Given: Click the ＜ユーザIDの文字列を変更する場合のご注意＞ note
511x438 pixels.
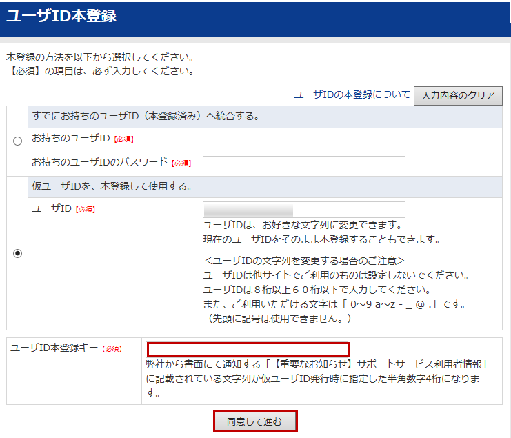Looking at the screenshot, I should pyautogui.click(x=304, y=261).
